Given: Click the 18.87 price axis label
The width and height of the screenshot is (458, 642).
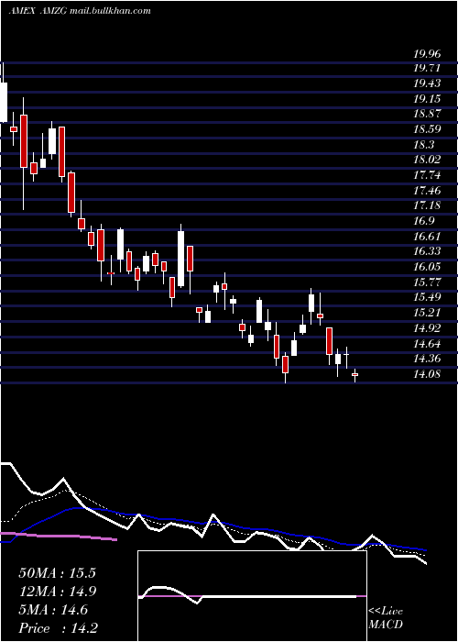Looking at the screenshot, I should coord(428,115).
